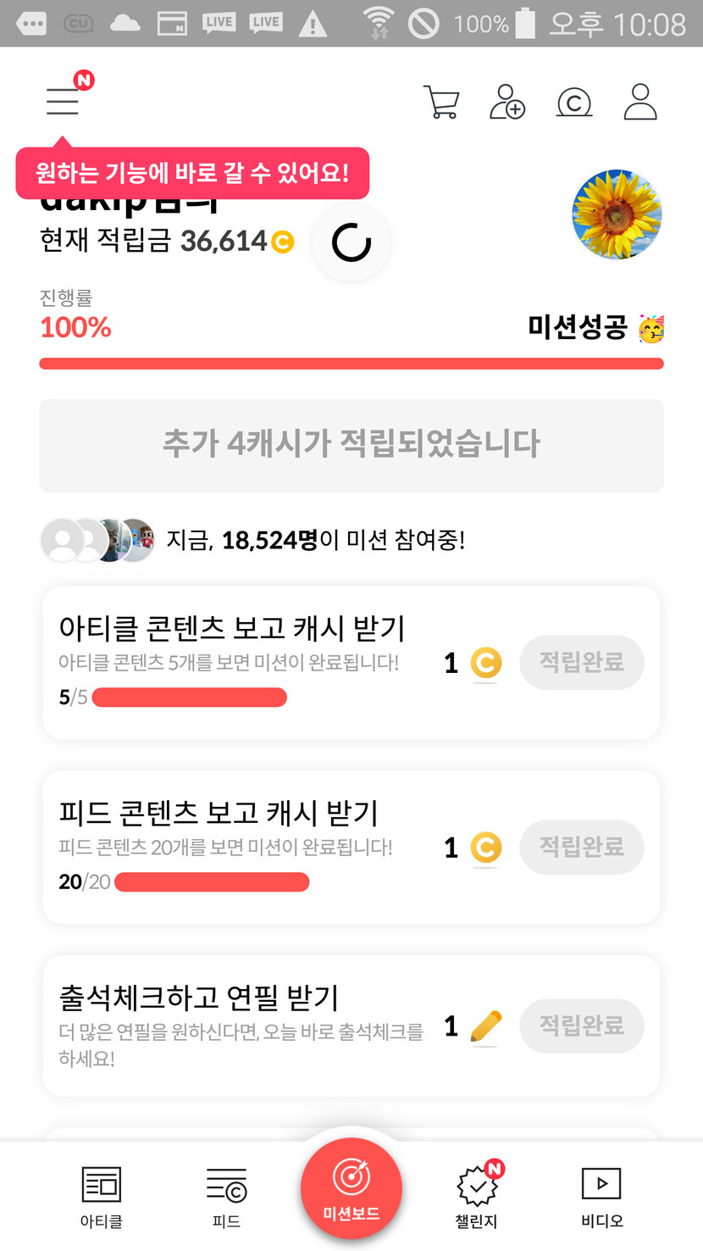Tap 적립완료 for 아티클 콘텐츠 mission
This screenshot has width=703, height=1251.
582,662
